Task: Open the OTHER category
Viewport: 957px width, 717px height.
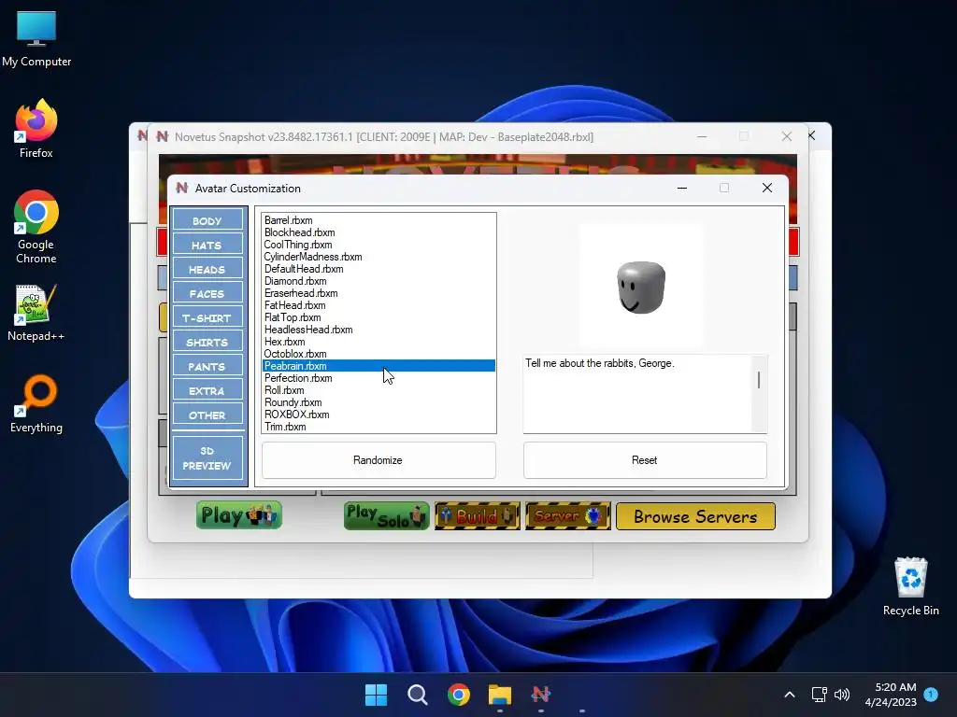Action: [207, 415]
